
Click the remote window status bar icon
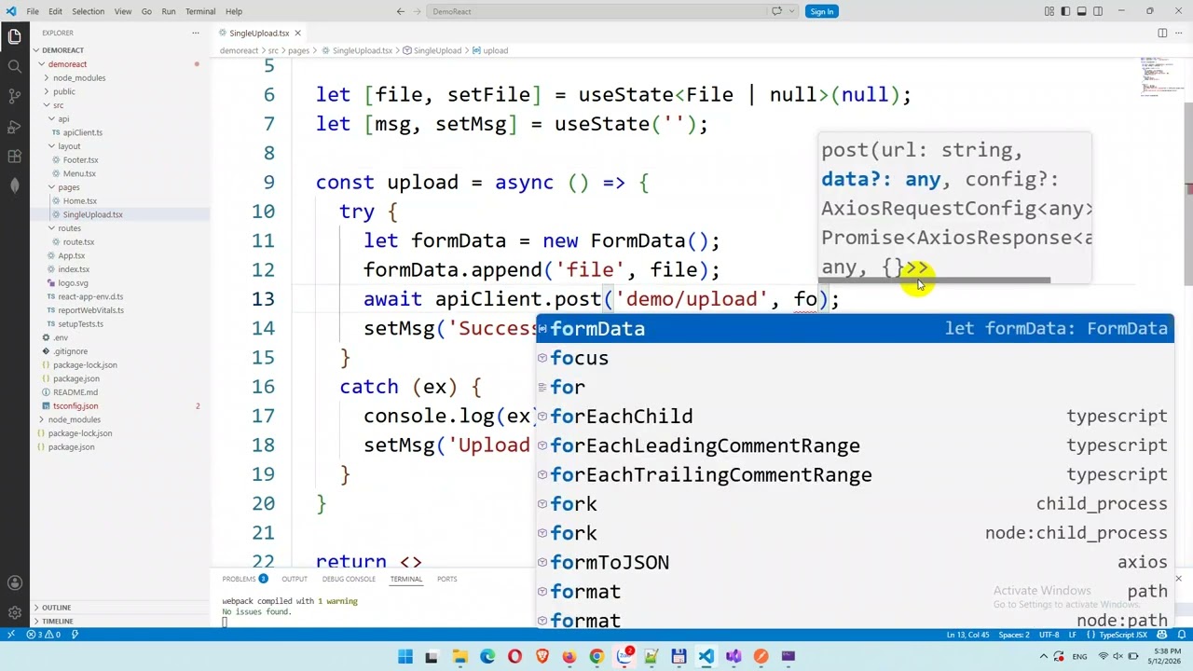(x=10, y=635)
